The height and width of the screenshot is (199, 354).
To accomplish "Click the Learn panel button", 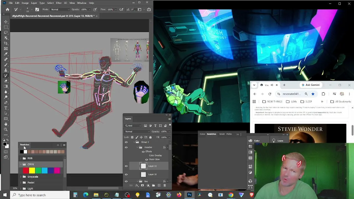I will [278, 141].
